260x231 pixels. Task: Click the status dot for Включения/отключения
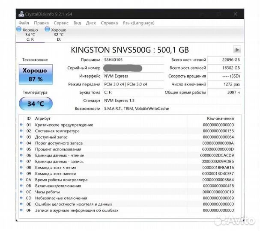(21, 186)
